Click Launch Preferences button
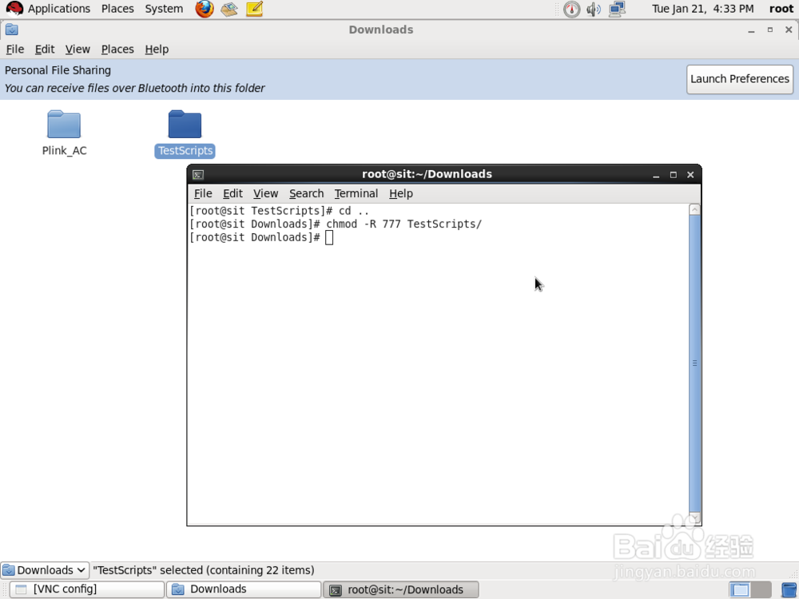The image size is (799, 599). tap(739, 79)
